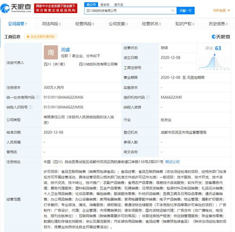Select the 存续 operating status value

[164, 48]
